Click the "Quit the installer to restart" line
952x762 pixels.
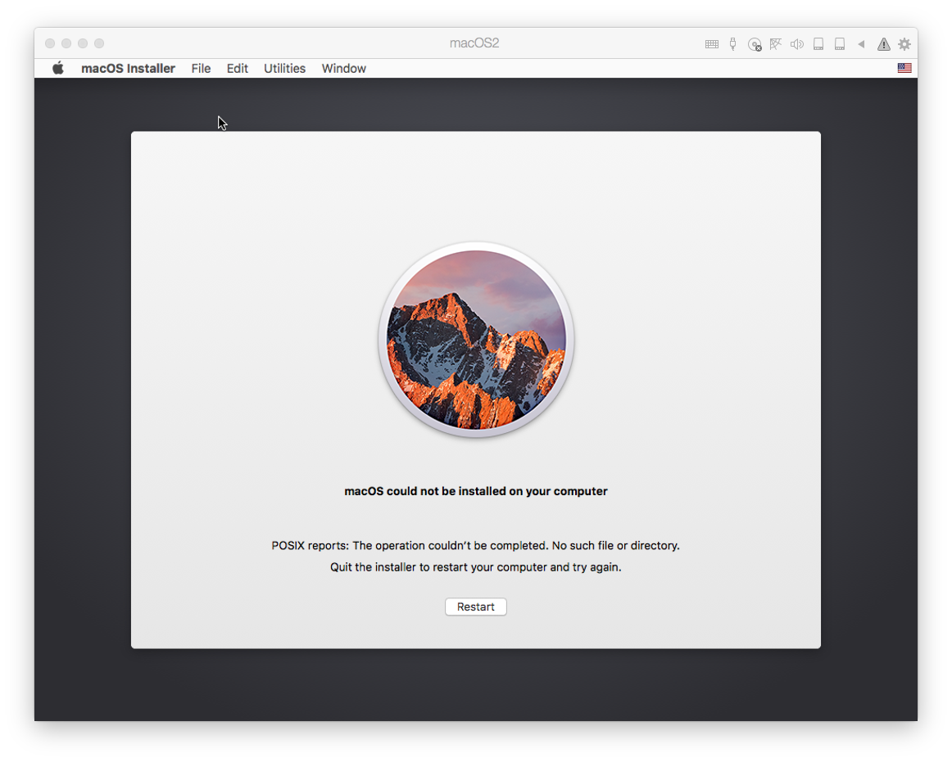(x=475, y=567)
